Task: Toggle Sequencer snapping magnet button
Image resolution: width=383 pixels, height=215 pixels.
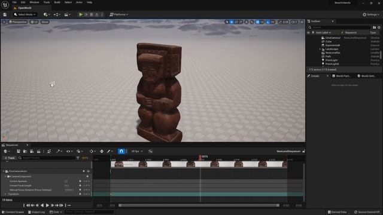Action: (121, 151)
